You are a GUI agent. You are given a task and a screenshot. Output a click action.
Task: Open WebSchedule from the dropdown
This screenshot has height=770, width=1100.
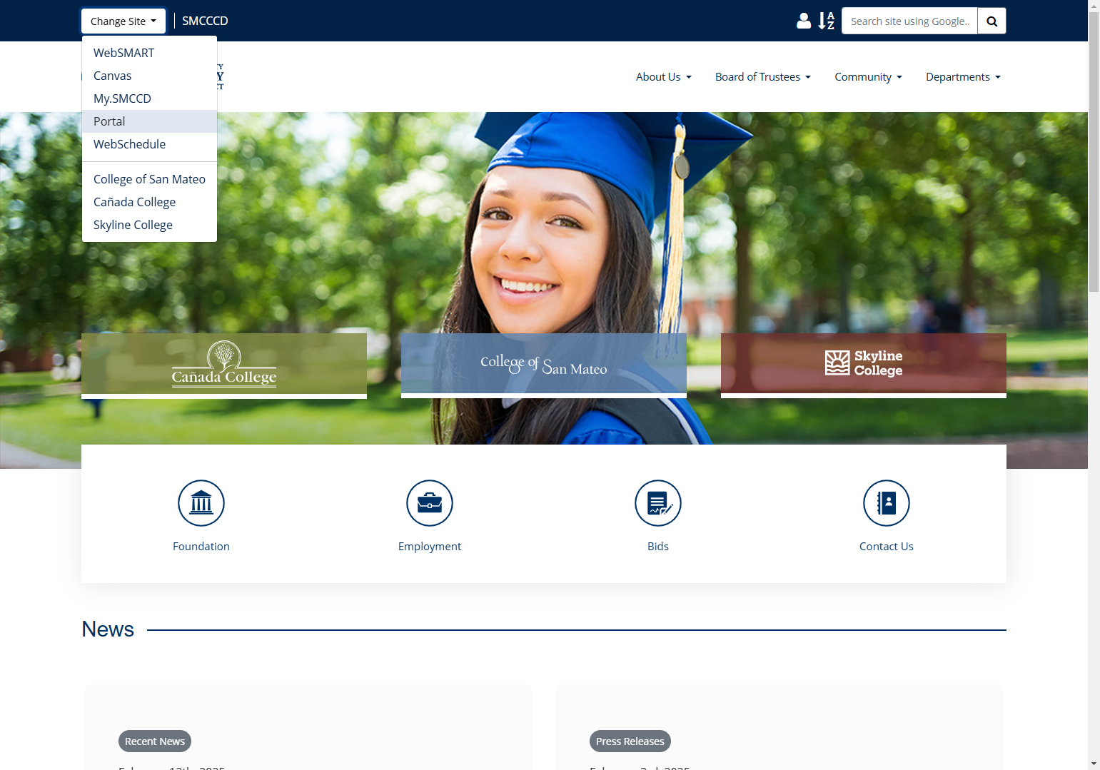(149, 144)
